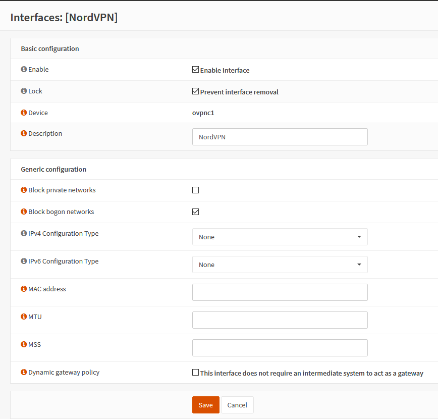Show help for the MTU setting
This screenshot has width=438, height=419.
coord(24,317)
